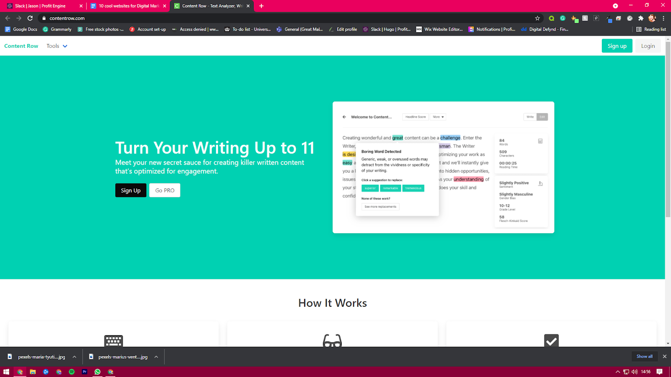Viewport: 671px width, 377px height.
Task: Open the Grammarly extension icon in toolbar
Action: coord(563,18)
